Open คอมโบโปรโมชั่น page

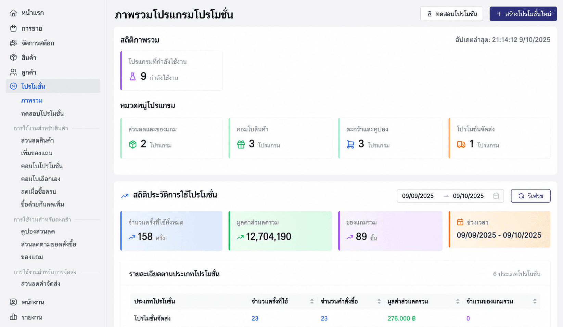click(x=42, y=166)
